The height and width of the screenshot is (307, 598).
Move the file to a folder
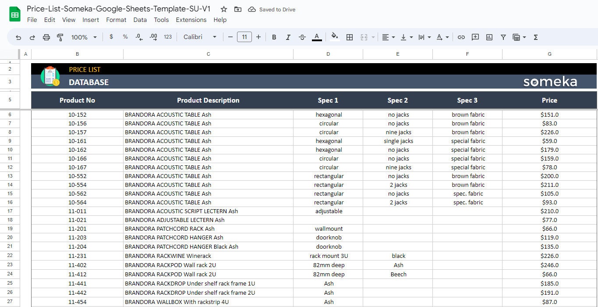click(x=237, y=9)
